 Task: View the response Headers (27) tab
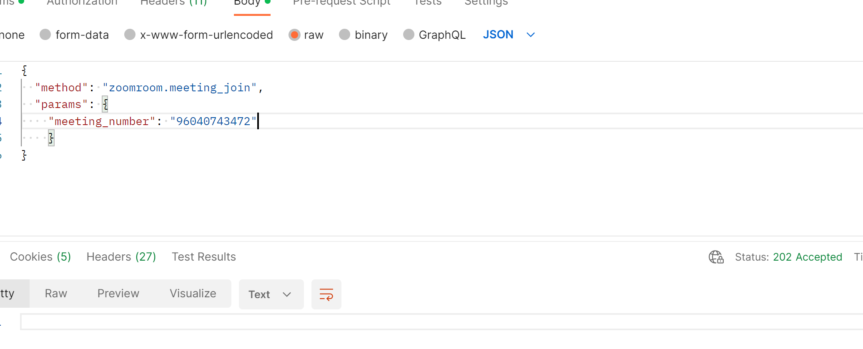(121, 257)
